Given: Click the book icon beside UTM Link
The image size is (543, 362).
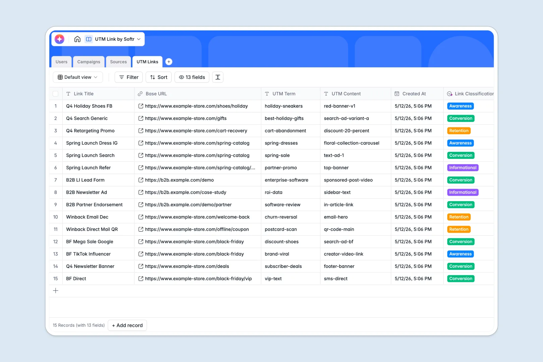Looking at the screenshot, I should pyautogui.click(x=88, y=39).
